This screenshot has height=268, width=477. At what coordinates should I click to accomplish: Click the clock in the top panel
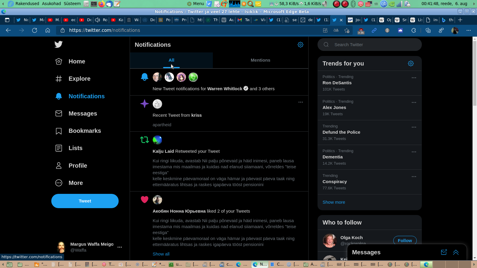444,4
